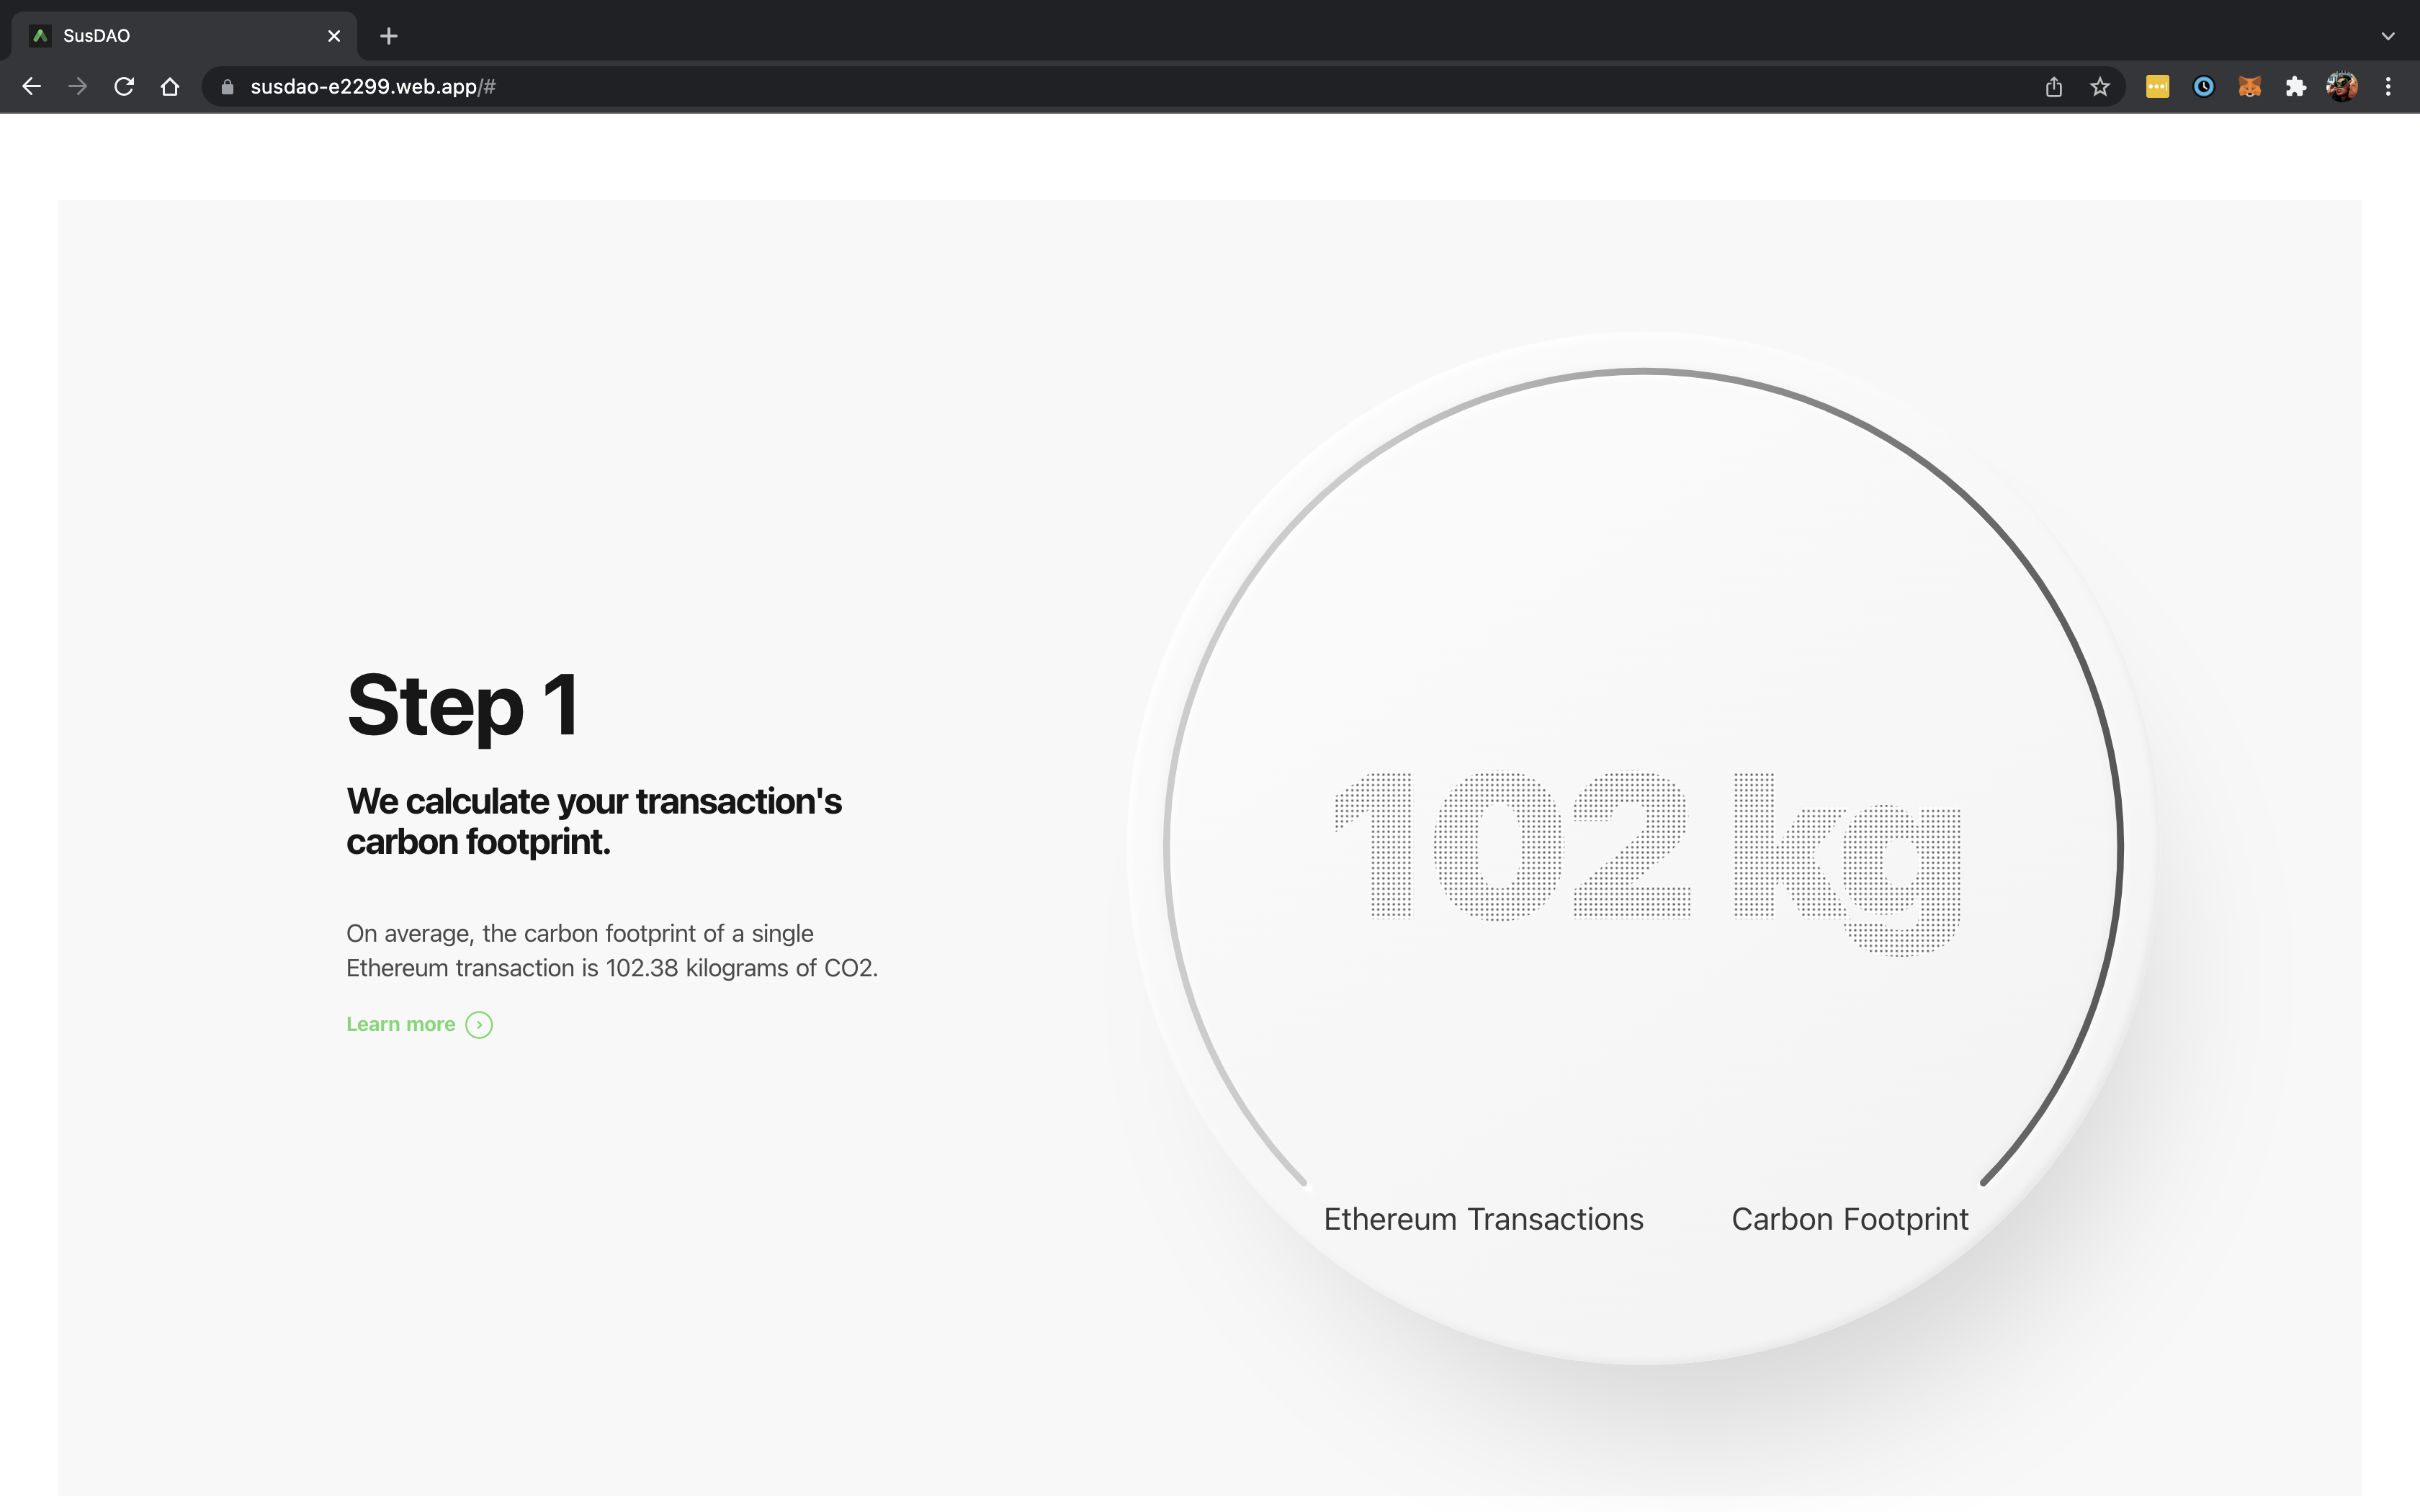The image size is (2420, 1512).
Task: Open the Chrome three-dot menu
Action: (x=2387, y=87)
